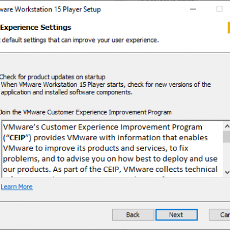Screen dimensions: 230x230
Task: Click the scrollbar thumb in the CEIP box
Action: point(227,137)
